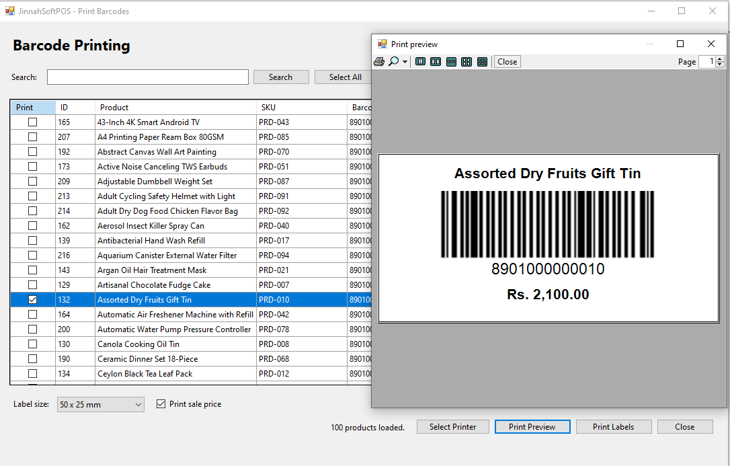Click the Print column header

coord(32,108)
